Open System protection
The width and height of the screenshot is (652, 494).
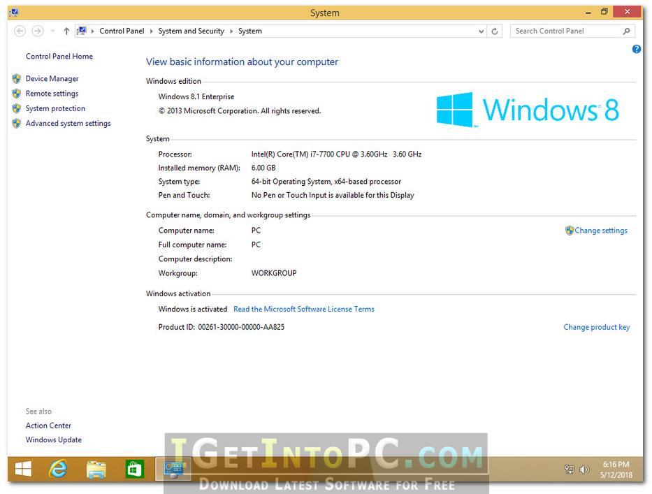55,108
